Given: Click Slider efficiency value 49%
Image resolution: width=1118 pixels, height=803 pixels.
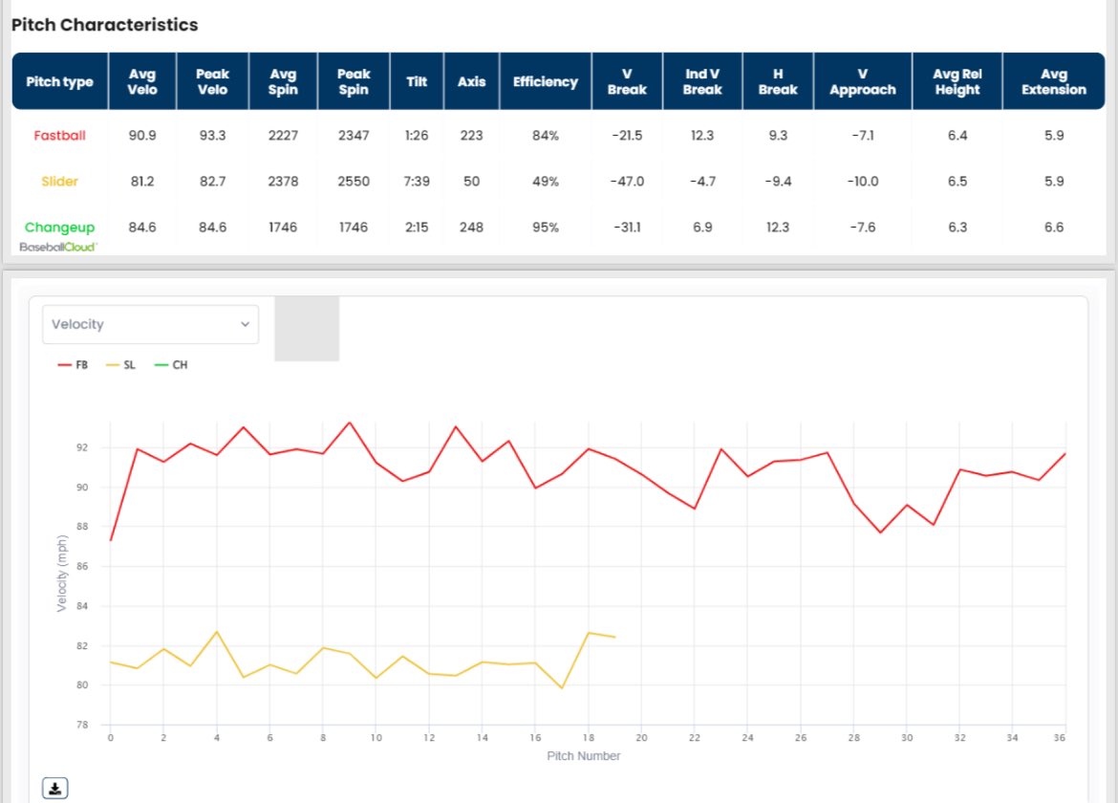Looking at the screenshot, I should [x=546, y=181].
